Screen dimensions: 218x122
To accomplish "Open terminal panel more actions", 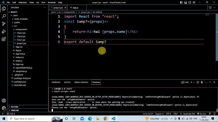I will (206, 82).
